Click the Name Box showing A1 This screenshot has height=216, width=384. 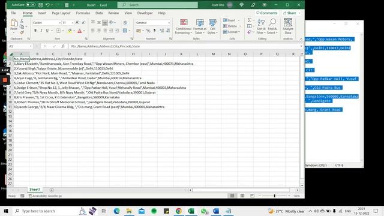point(20,46)
